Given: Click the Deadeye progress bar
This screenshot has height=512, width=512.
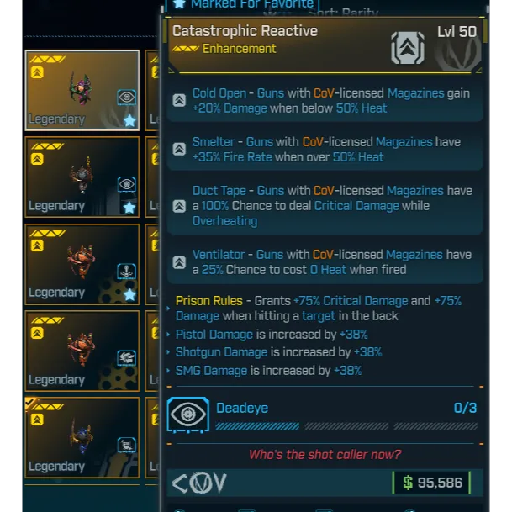Looking at the screenshot, I should coord(346,426).
